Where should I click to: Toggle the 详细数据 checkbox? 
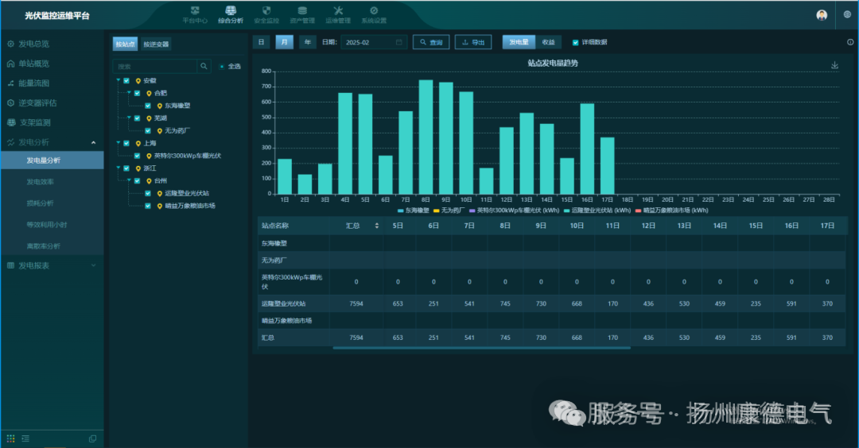[576, 42]
